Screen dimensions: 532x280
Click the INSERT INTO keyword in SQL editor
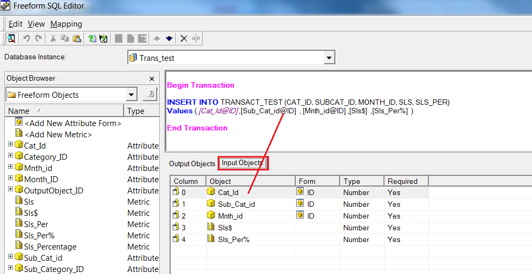192,102
